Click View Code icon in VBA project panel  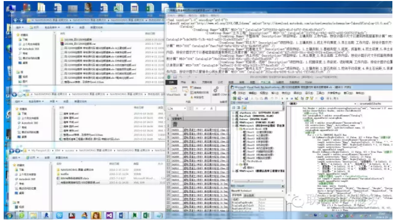(234, 107)
